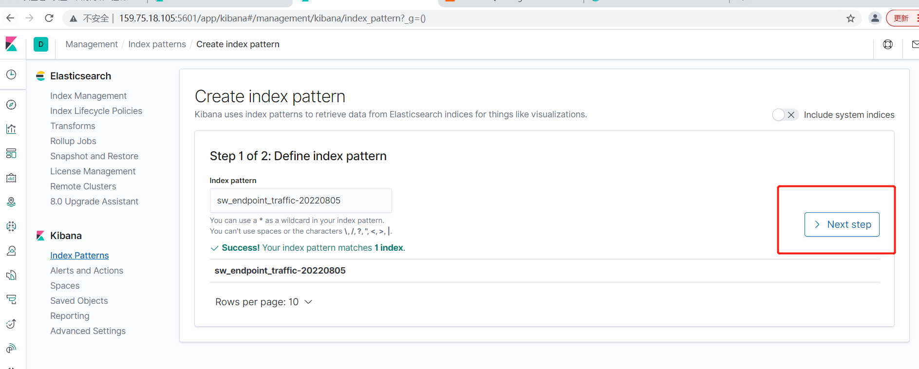Open Alerts and Actions
This screenshot has width=919, height=369.
87,271
